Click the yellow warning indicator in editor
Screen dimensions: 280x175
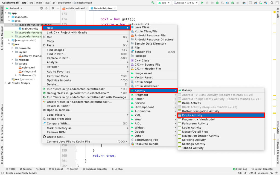(275, 12)
